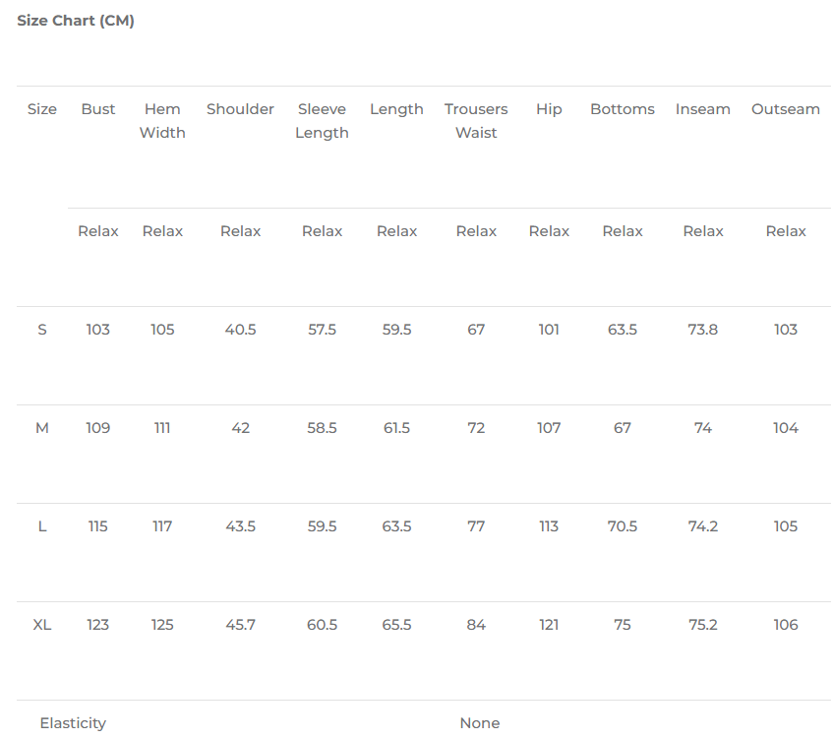Click the Hem Width column header
833x739 pixels.
pos(162,121)
